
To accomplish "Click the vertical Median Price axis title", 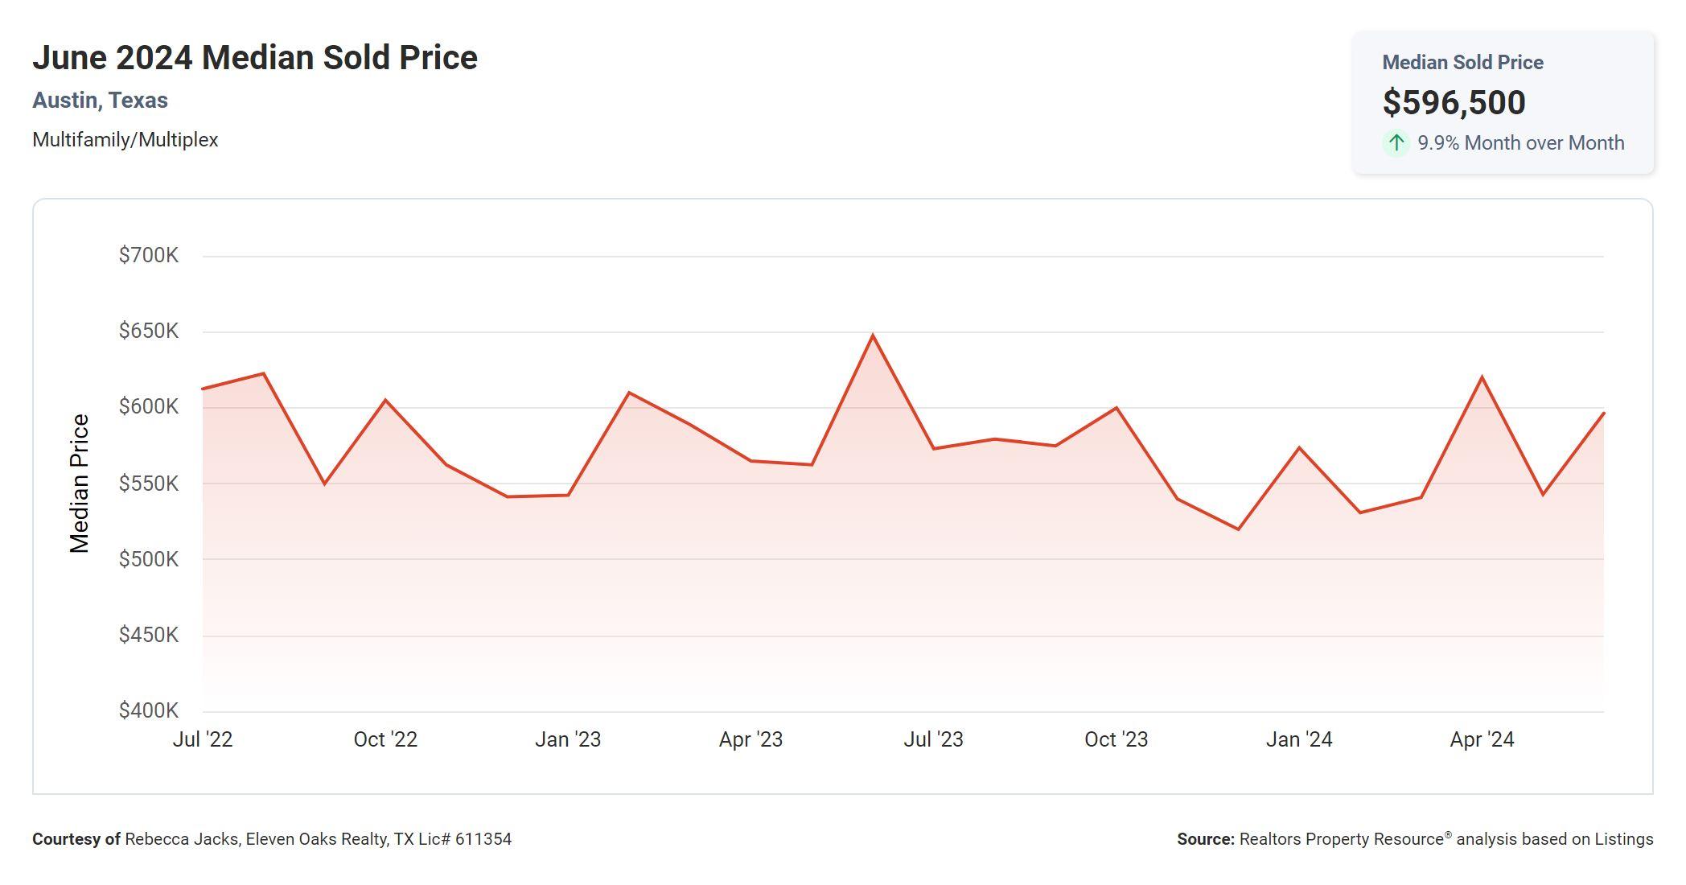I will click(x=80, y=484).
